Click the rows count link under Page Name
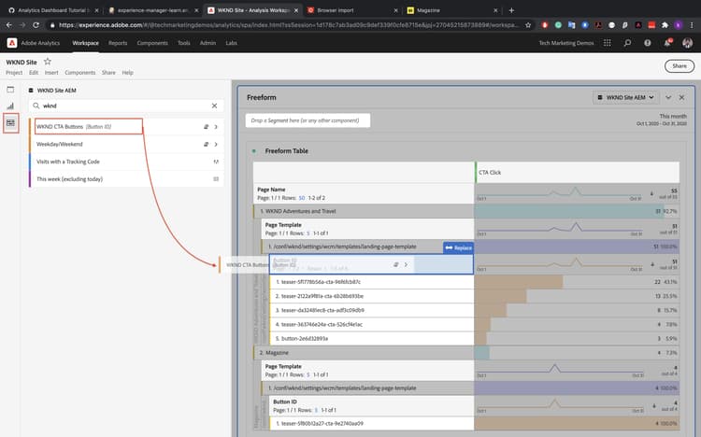Viewport: 701px width, 437px height. 302,198
